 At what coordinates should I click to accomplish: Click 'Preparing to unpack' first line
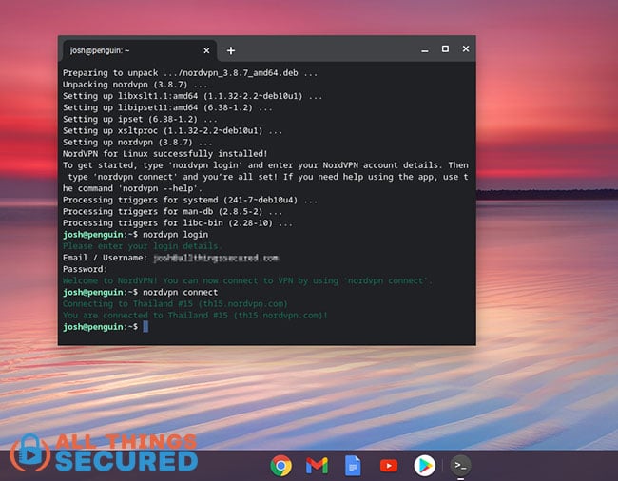click(190, 73)
